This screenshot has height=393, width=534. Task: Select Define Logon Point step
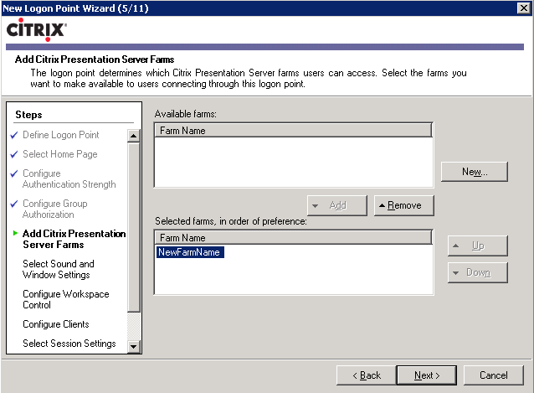pos(60,135)
